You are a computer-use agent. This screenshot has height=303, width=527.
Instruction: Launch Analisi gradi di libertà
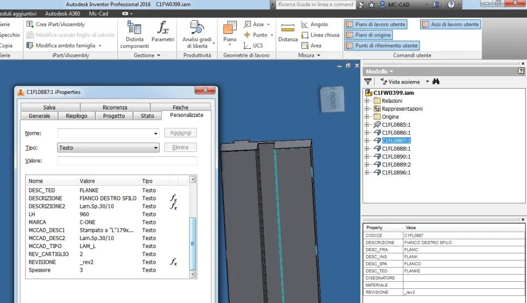(x=197, y=34)
